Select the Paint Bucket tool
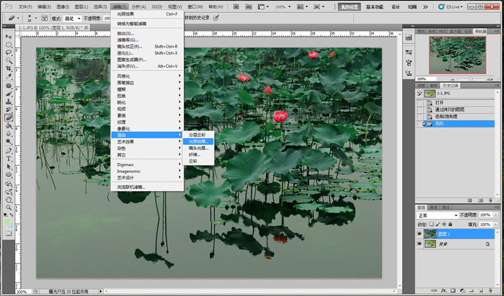504x296 pixels. click(x=8, y=126)
